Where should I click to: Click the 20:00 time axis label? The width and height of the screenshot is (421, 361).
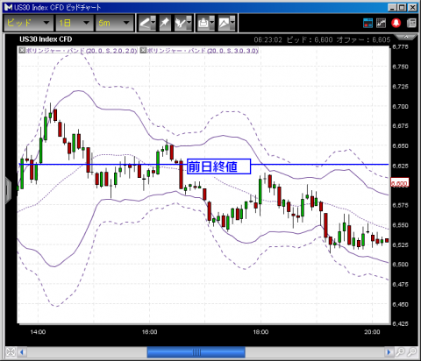(372, 332)
